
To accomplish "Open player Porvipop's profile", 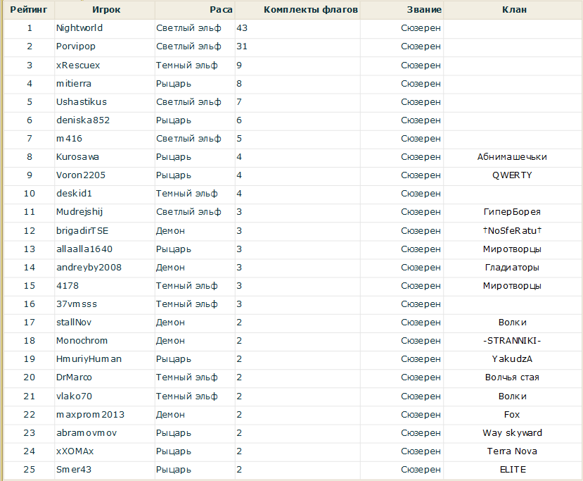I will coord(77,46).
